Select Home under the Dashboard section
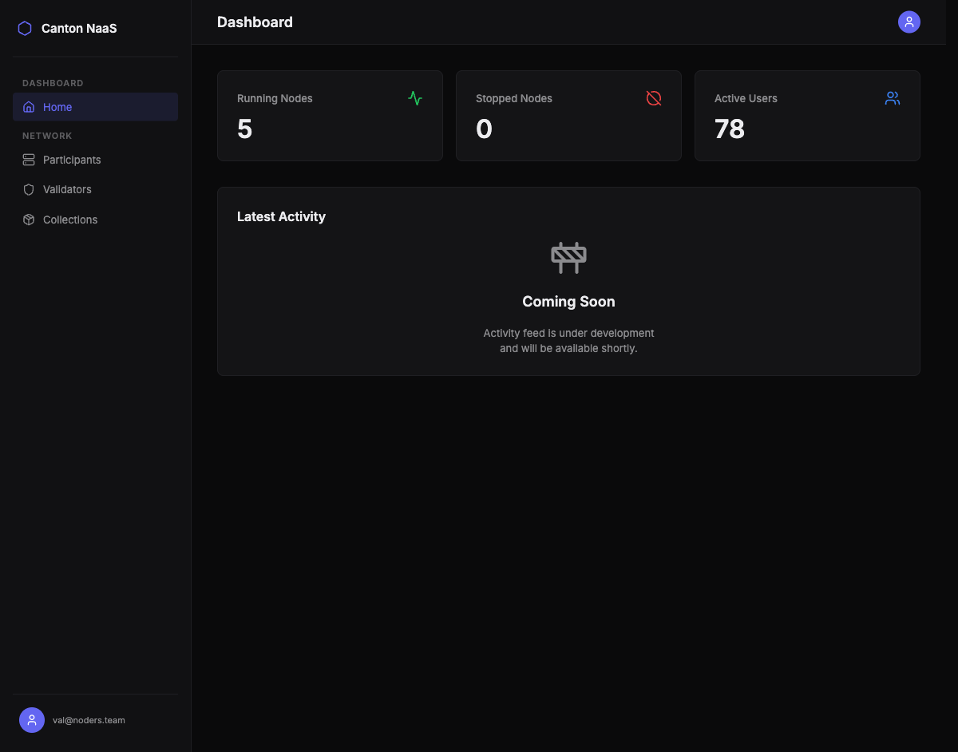The width and height of the screenshot is (958, 752). click(57, 106)
